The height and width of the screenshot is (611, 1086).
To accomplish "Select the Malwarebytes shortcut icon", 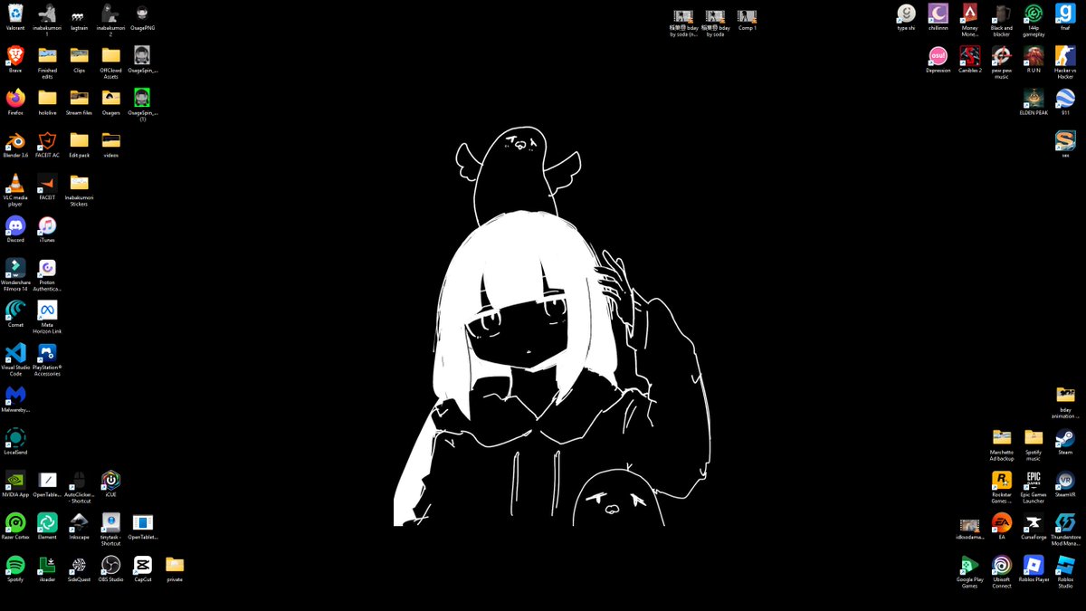I will point(15,395).
